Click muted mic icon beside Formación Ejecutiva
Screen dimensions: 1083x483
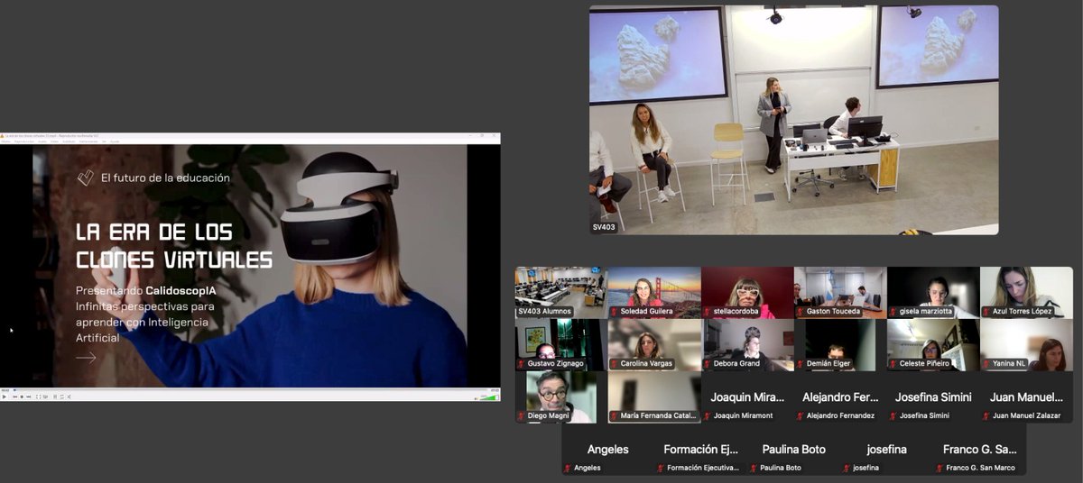[x=661, y=468]
